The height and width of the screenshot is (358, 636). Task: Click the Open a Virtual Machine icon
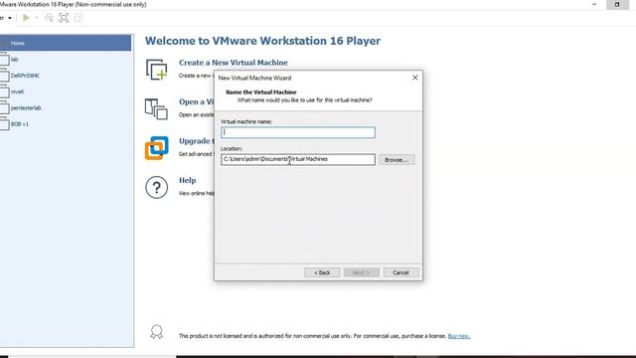click(157, 108)
